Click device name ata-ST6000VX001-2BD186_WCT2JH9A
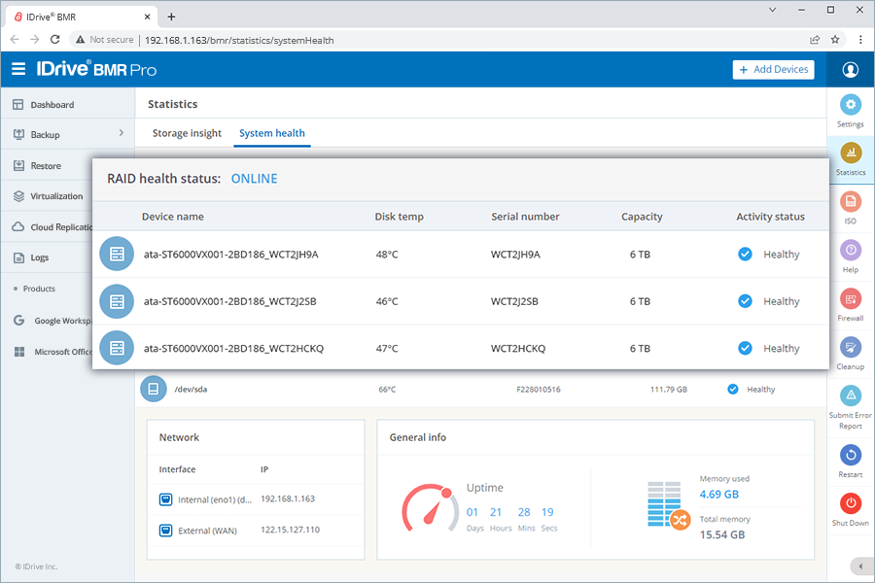 tap(231, 255)
